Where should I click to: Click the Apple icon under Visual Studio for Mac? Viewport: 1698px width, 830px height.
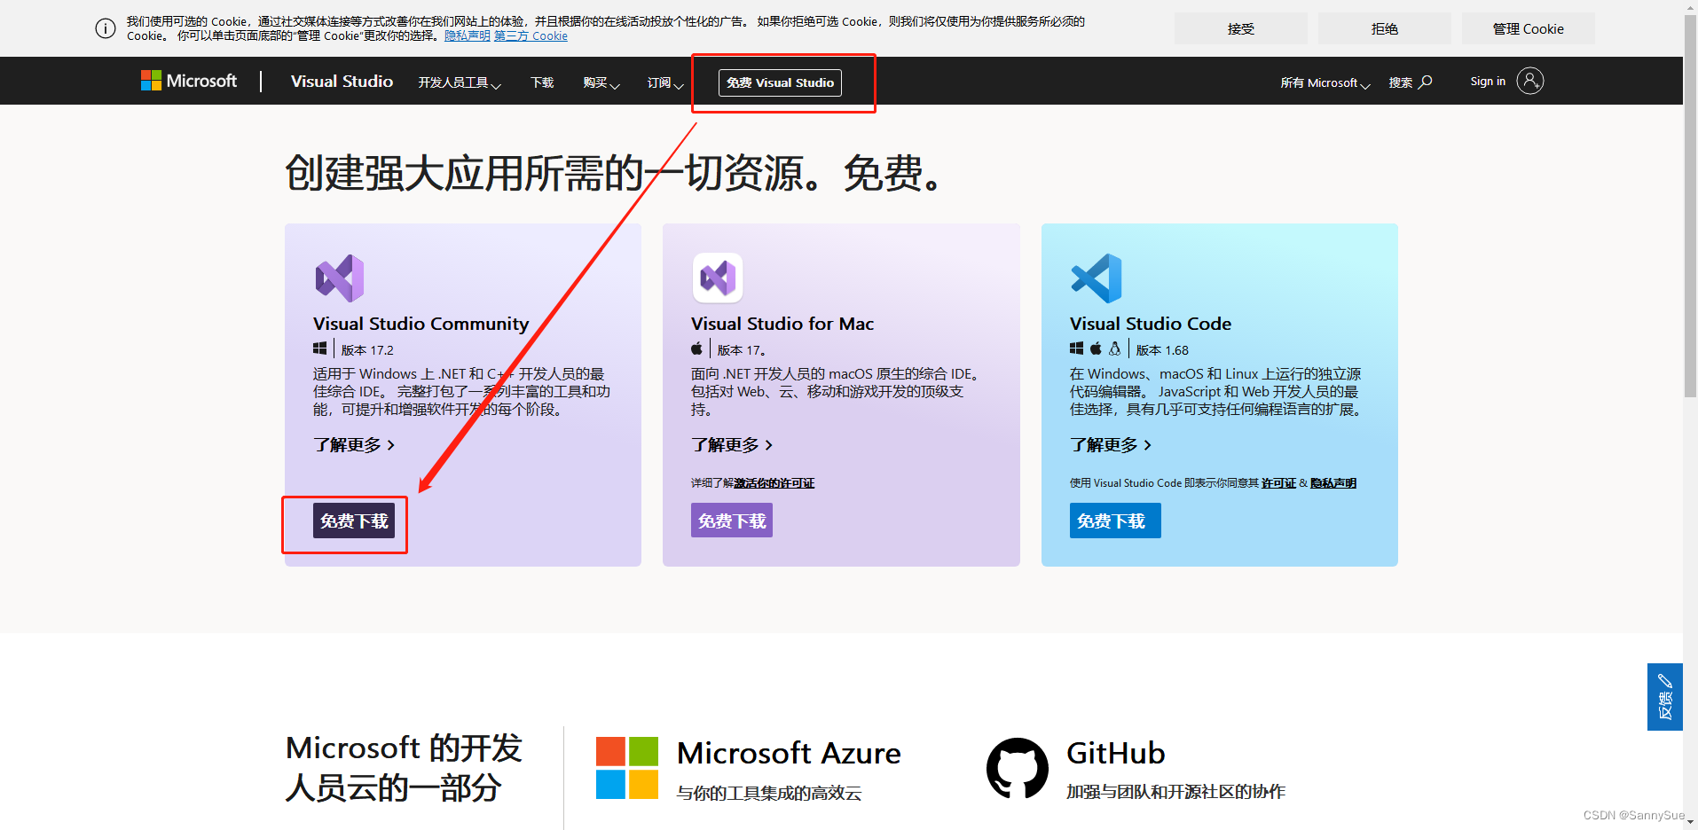(697, 348)
